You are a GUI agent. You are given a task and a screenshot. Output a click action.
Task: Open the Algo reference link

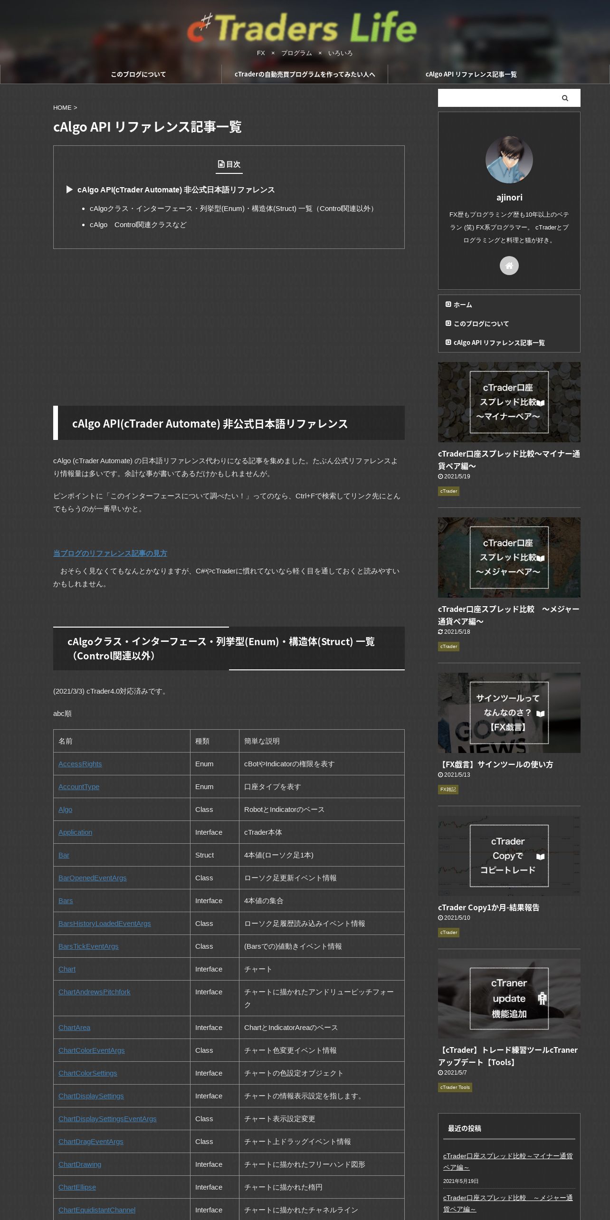[66, 810]
